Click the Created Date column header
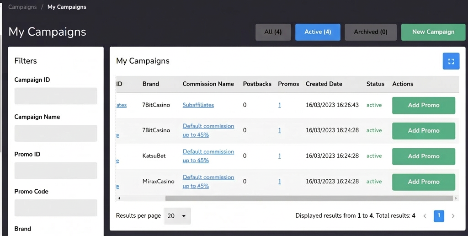The image size is (468, 236). [324, 84]
